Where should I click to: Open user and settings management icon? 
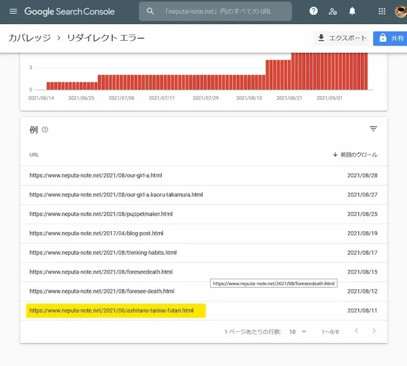click(x=333, y=11)
